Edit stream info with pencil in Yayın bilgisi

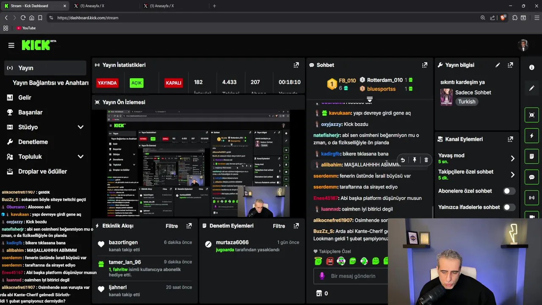click(x=498, y=65)
